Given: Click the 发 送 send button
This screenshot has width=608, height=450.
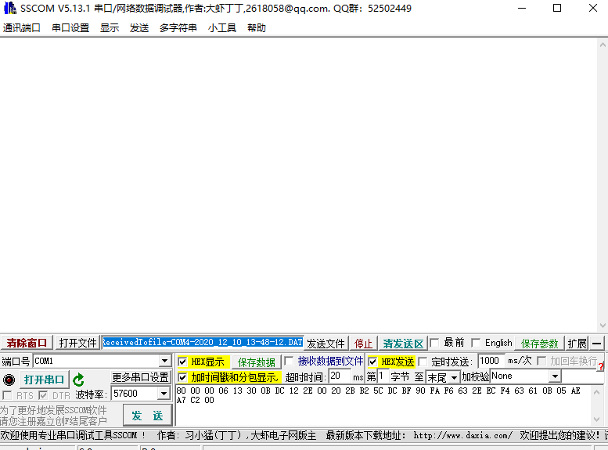Looking at the screenshot, I should (x=147, y=416).
